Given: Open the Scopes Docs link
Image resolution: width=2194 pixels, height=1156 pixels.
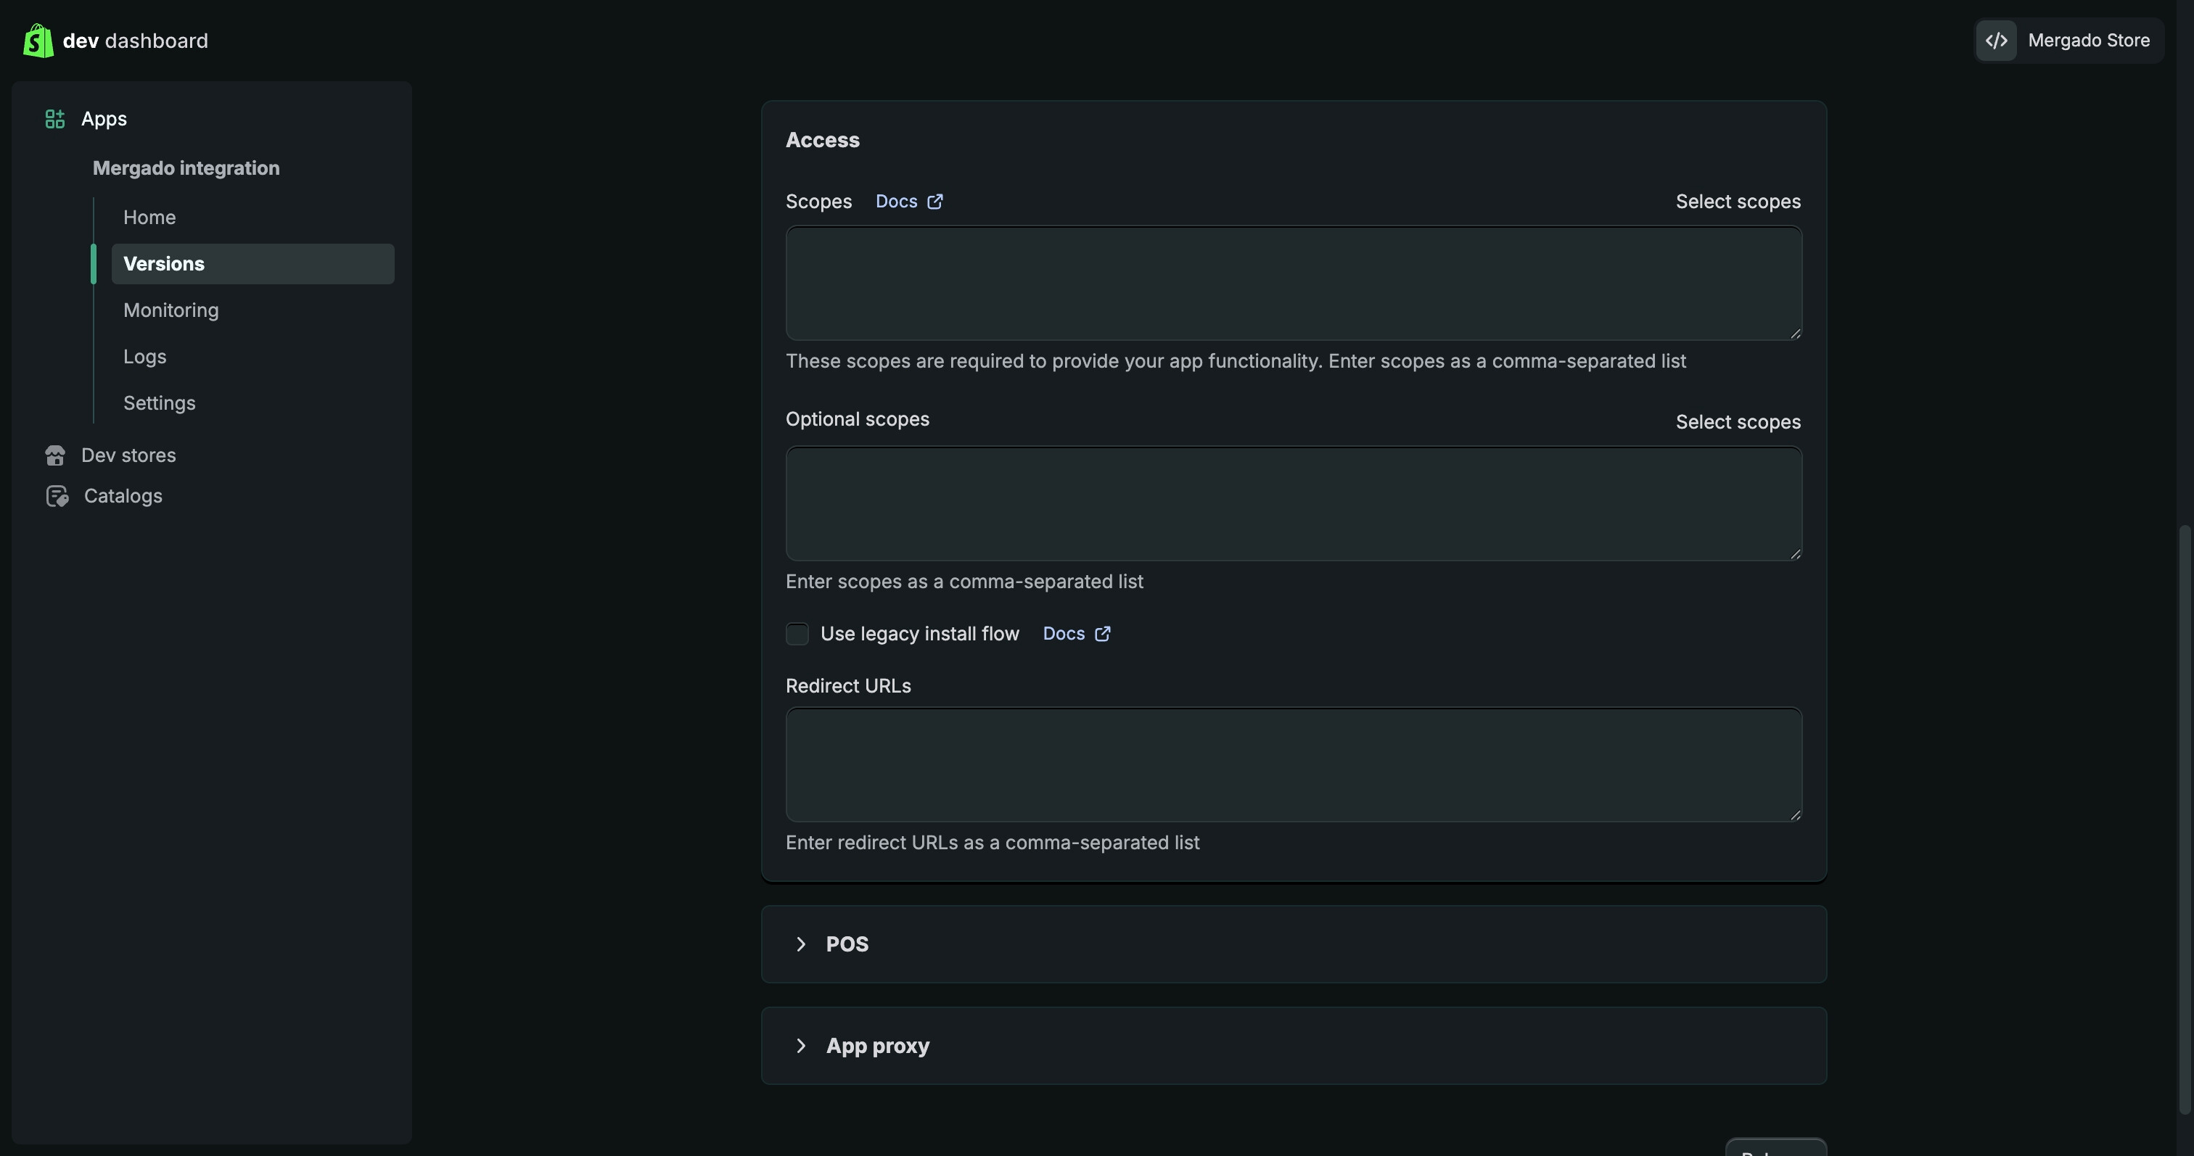Looking at the screenshot, I should [x=896, y=202].
